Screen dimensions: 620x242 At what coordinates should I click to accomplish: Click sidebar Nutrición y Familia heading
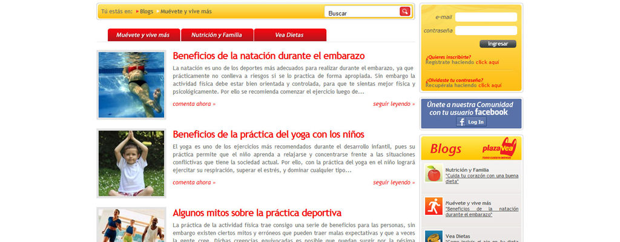click(467, 170)
